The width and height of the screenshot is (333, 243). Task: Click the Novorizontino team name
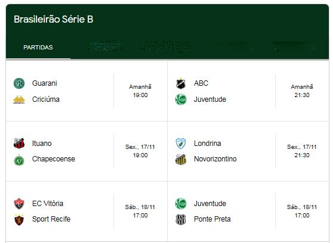click(x=215, y=159)
